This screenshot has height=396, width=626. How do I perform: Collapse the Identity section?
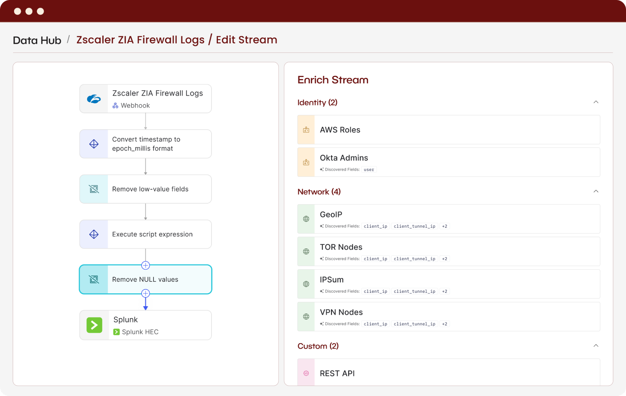point(596,102)
